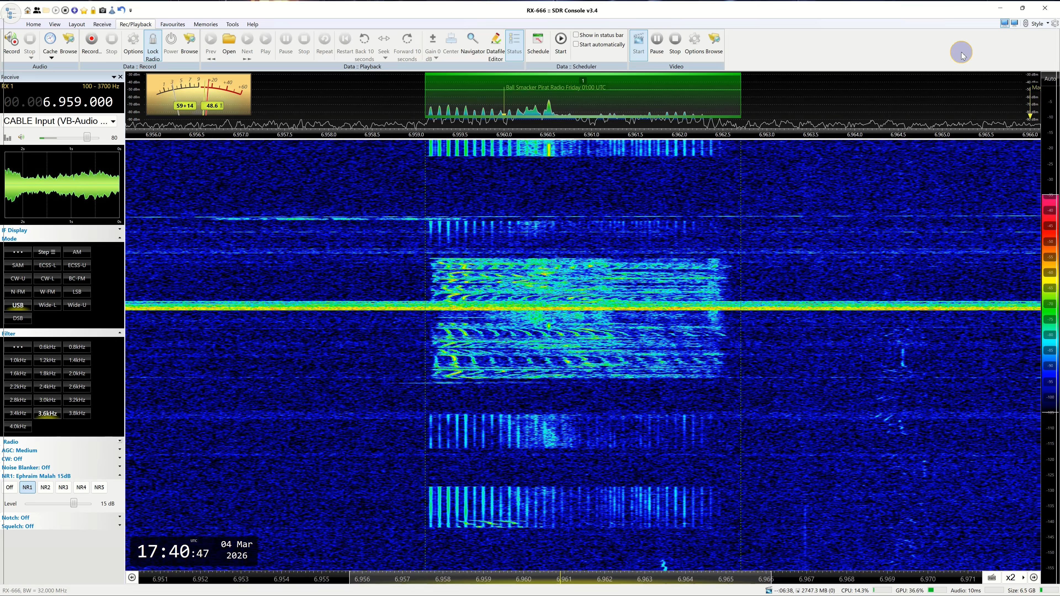Screen dimensions: 1060x596
Task: Open the Tools menu tab
Action: pyautogui.click(x=232, y=24)
